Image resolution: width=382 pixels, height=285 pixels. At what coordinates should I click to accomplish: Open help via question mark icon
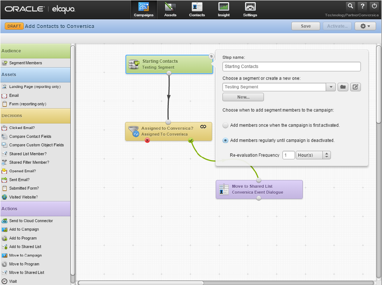pyautogui.click(x=362, y=6)
